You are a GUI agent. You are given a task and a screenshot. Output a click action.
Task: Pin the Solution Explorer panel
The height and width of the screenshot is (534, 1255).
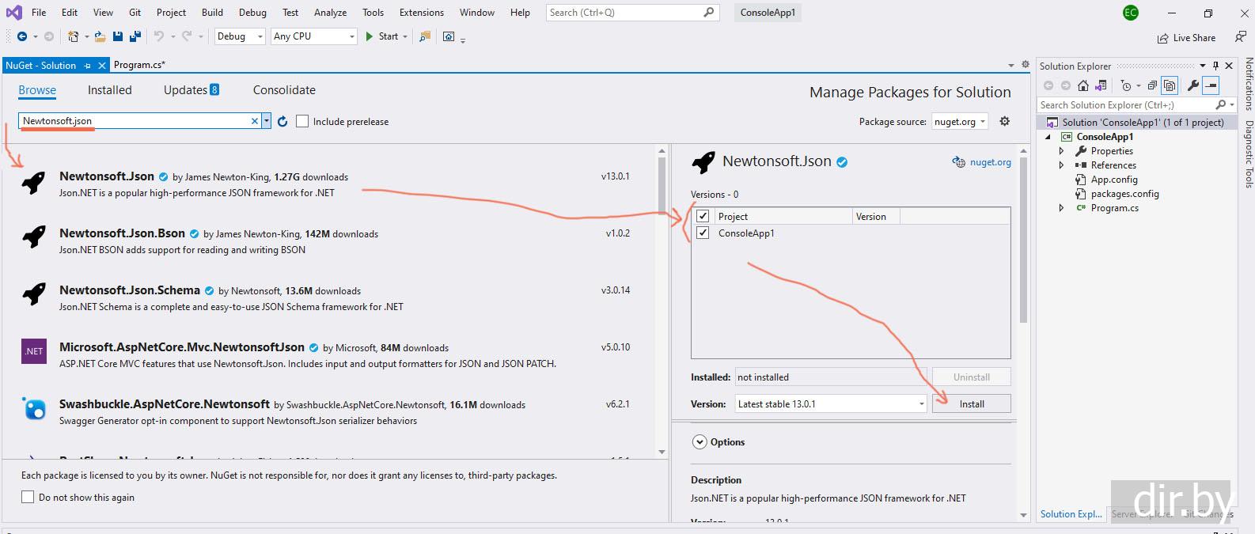[1216, 66]
